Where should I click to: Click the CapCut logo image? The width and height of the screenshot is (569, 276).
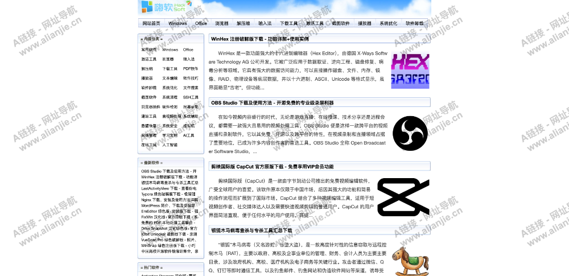(403, 197)
